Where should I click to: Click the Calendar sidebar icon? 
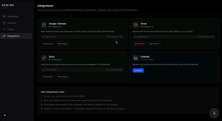point(4,23)
